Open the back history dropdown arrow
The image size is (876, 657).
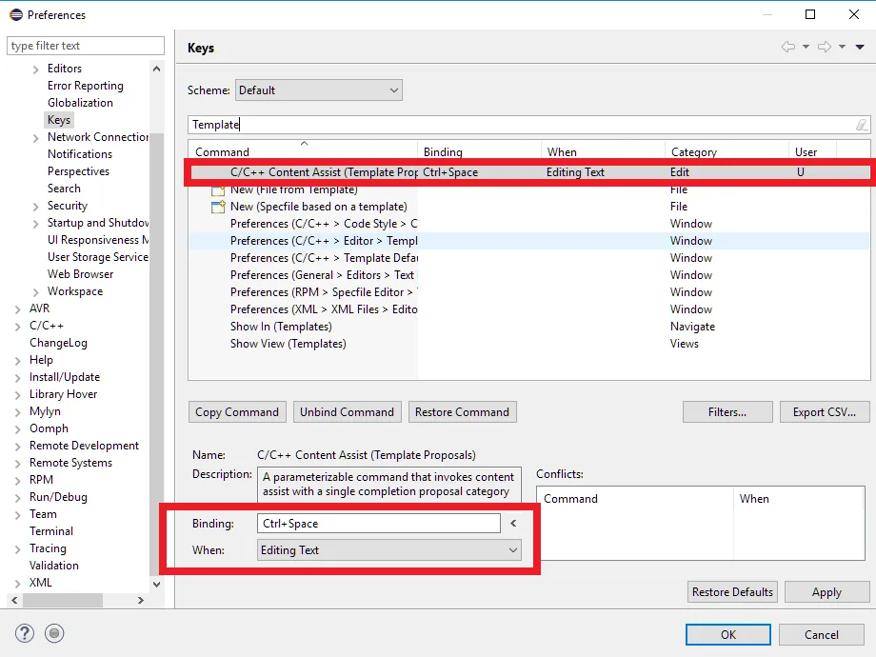pos(806,47)
